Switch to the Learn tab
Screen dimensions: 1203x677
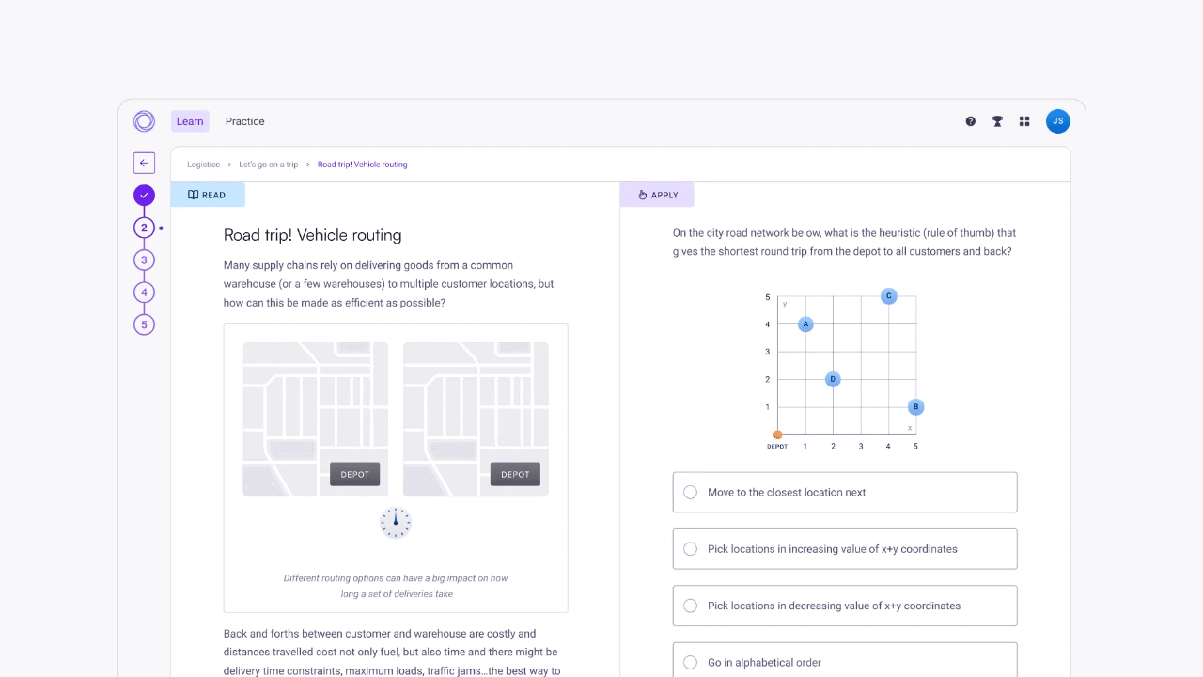click(190, 121)
